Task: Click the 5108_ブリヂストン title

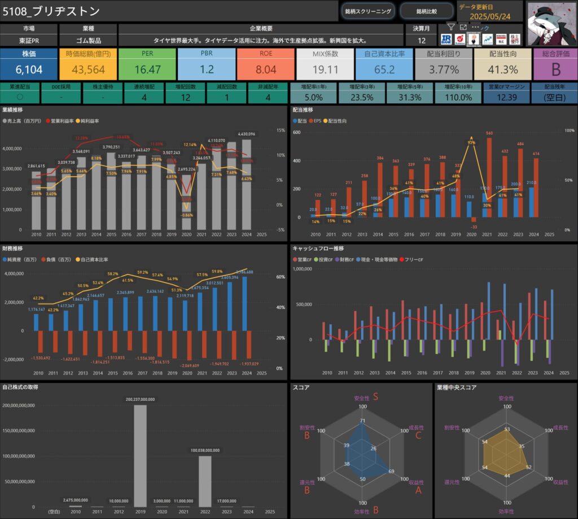Action: pos(51,11)
